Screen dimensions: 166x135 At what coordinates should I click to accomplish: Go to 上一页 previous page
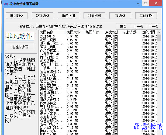click(x=139, y=26)
